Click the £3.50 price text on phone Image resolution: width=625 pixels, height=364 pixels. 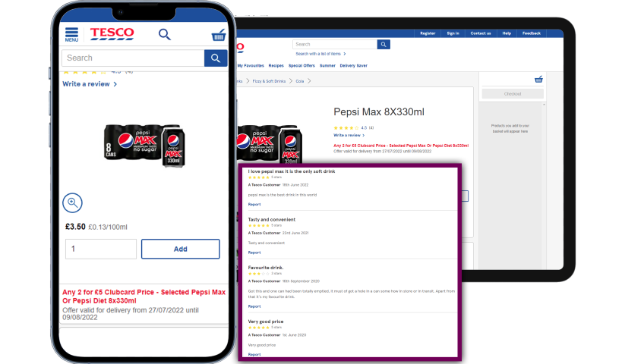tap(75, 227)
